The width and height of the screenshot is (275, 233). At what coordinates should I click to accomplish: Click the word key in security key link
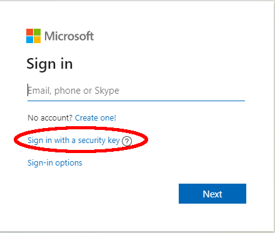(x=114, y=141)
